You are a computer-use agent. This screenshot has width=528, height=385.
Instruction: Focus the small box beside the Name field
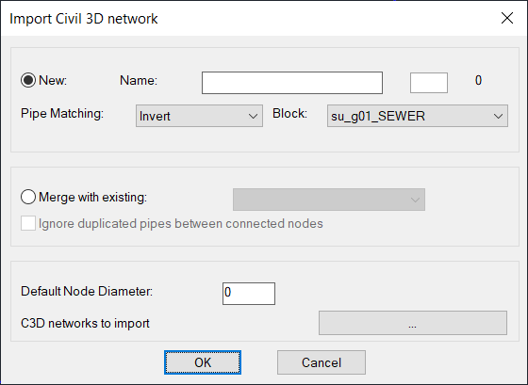(429, 83)
